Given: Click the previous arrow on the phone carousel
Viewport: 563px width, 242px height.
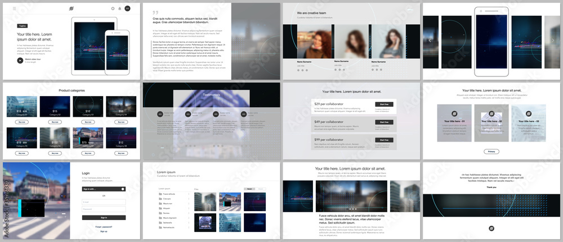Looking at the screenshot, I should coord(430,40).
